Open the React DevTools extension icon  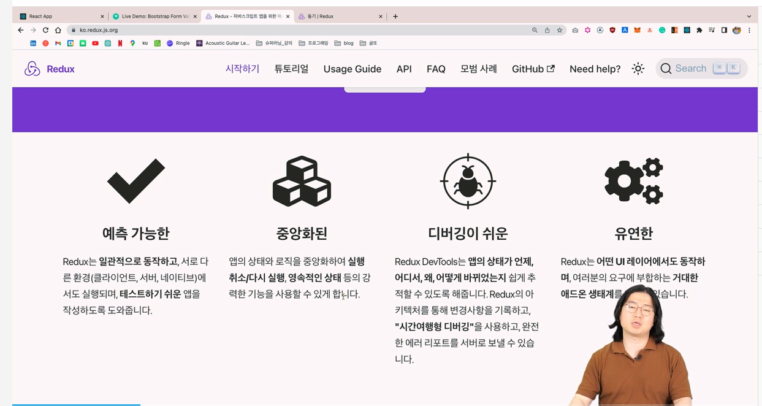687,30
